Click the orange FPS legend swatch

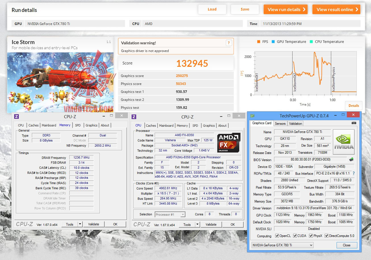258,41
